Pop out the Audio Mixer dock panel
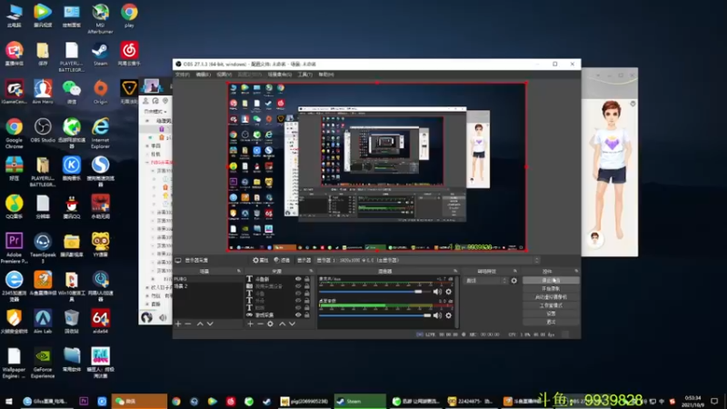Viewport: 727px width, 409px height. pyautogui.click(x=455, y=271)
